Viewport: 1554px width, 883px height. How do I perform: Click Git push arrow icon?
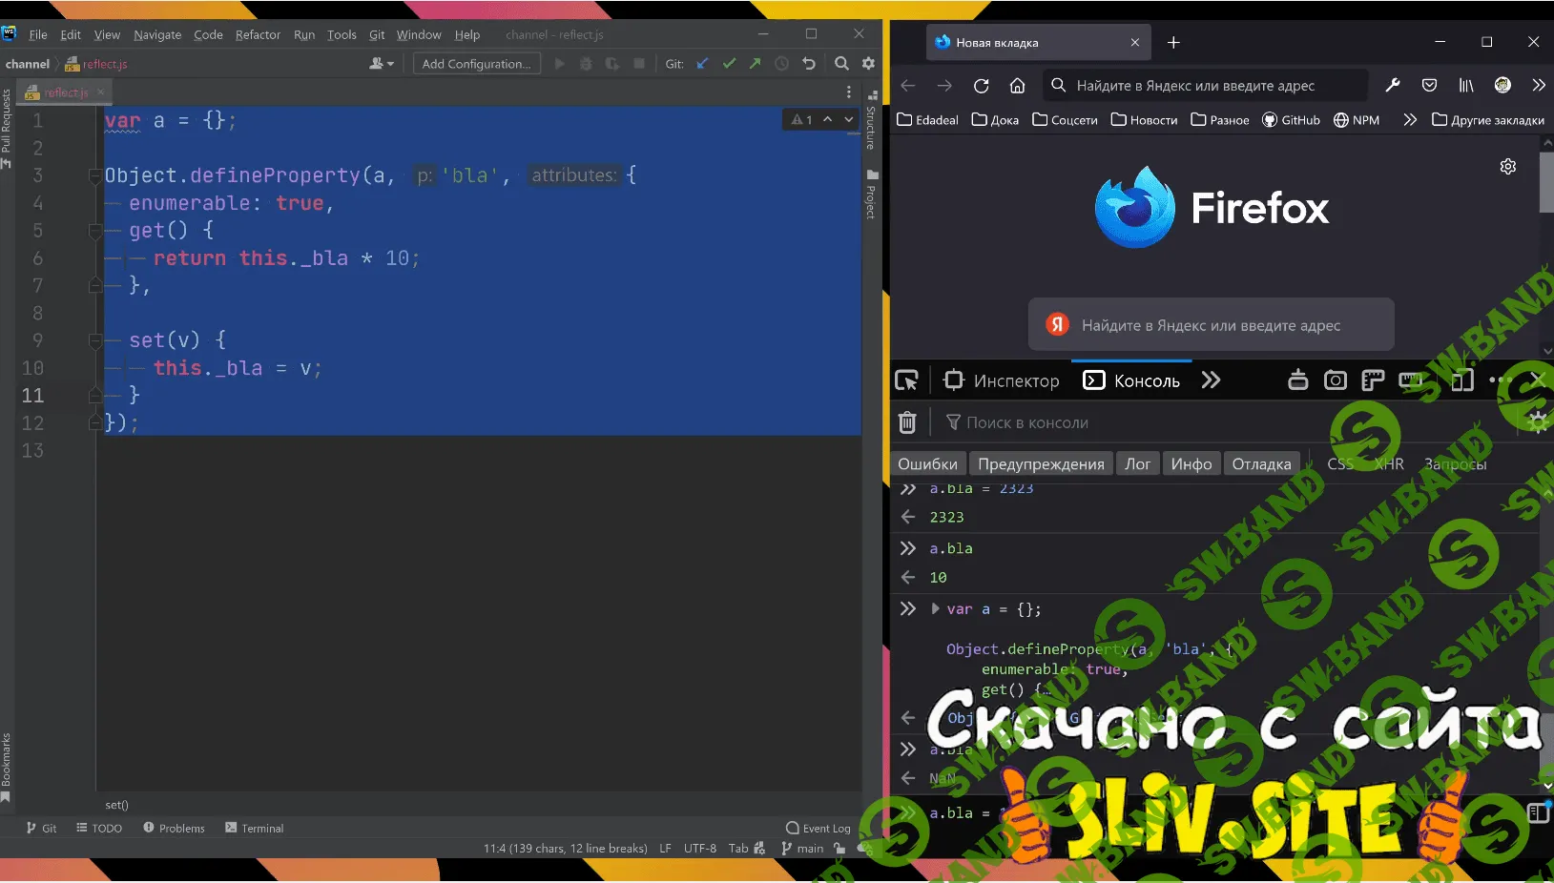tap(755, 64)
